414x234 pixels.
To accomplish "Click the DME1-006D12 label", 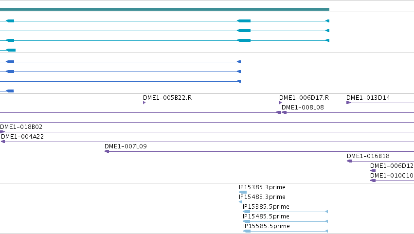I will (x=392, y=166).
